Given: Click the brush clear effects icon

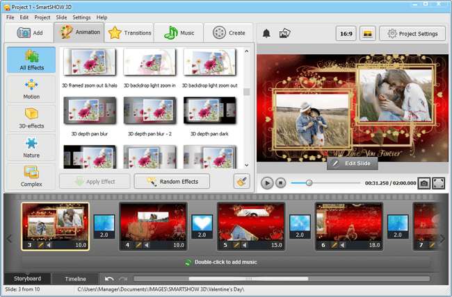Looking at the screenshot, I should [x=241, y=181].
